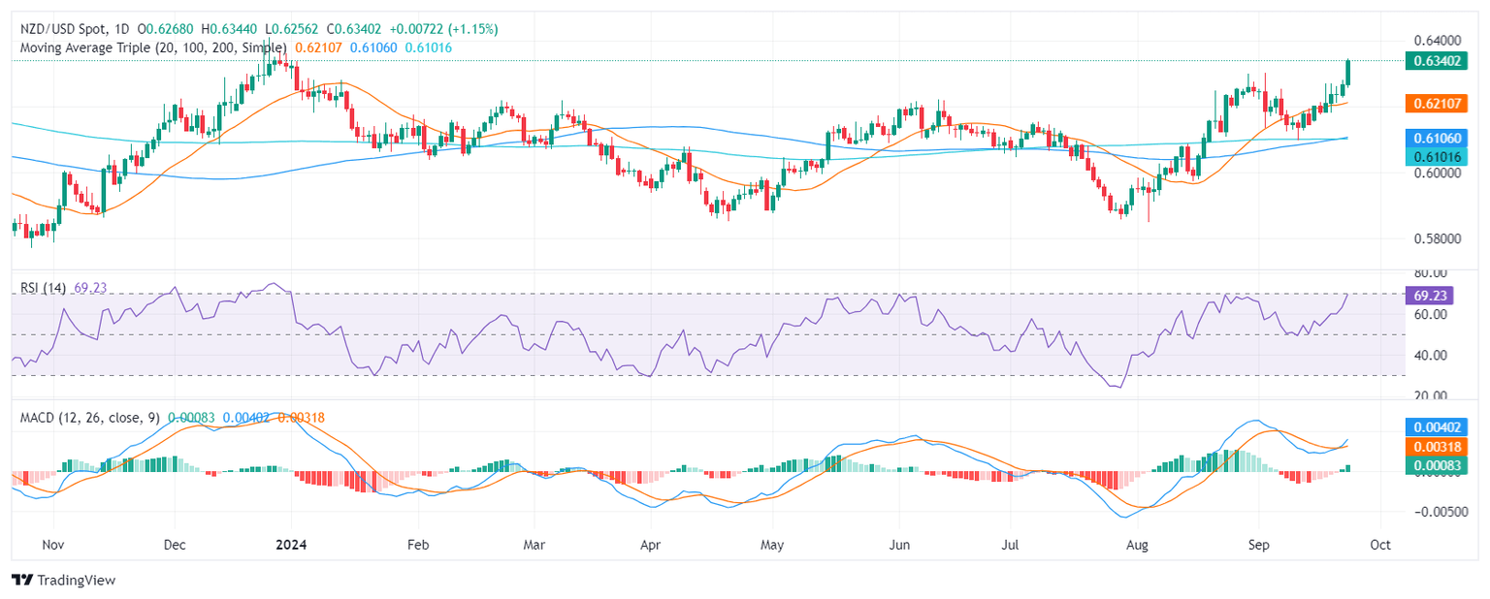This screenshot has width=1490, height=599.
Task: Click the Sep label on time axis
Action: (x=1258, y=545)
